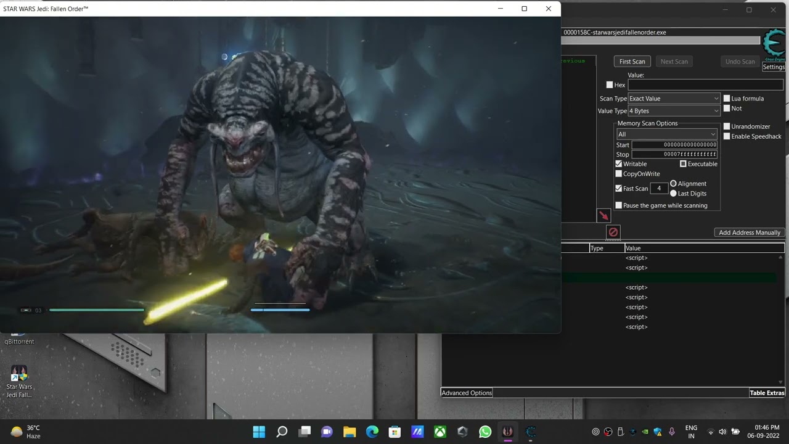The width and height of the screenshot is (789, 444).
Task: Uncheck the Fast Scan checkbox
Action: pos(619,189)
